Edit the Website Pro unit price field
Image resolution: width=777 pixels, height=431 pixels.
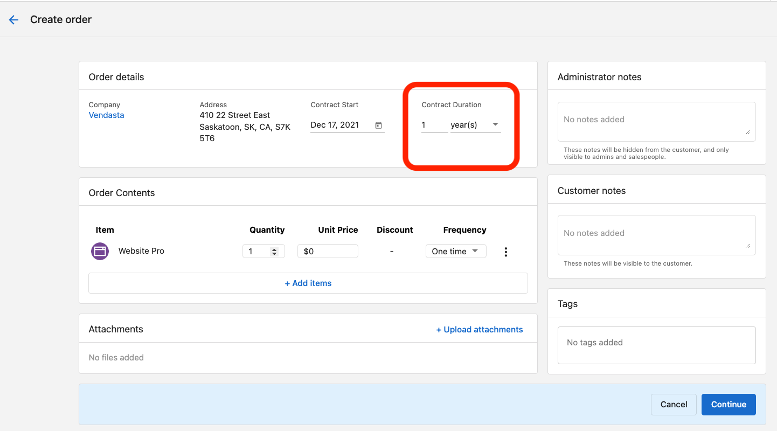pyautogui.click(x=328, y=251)
